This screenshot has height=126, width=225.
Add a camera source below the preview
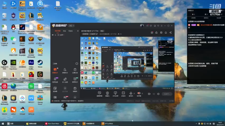pos(107,94)
